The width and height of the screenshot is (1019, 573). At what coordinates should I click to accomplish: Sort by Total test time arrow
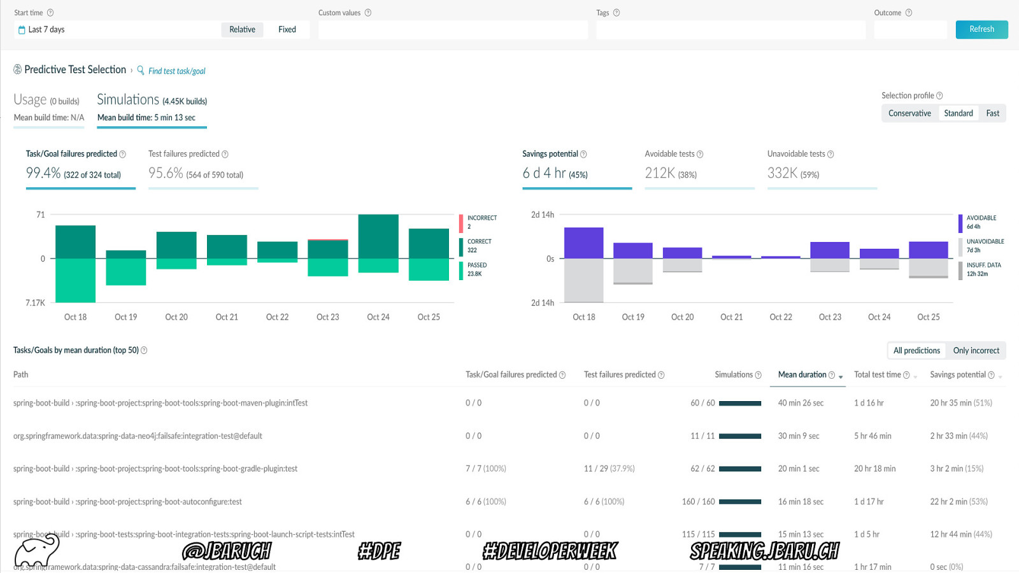point(915,377)
